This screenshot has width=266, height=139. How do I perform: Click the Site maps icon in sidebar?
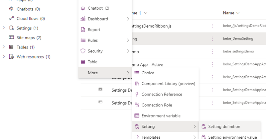coord(11,37)
